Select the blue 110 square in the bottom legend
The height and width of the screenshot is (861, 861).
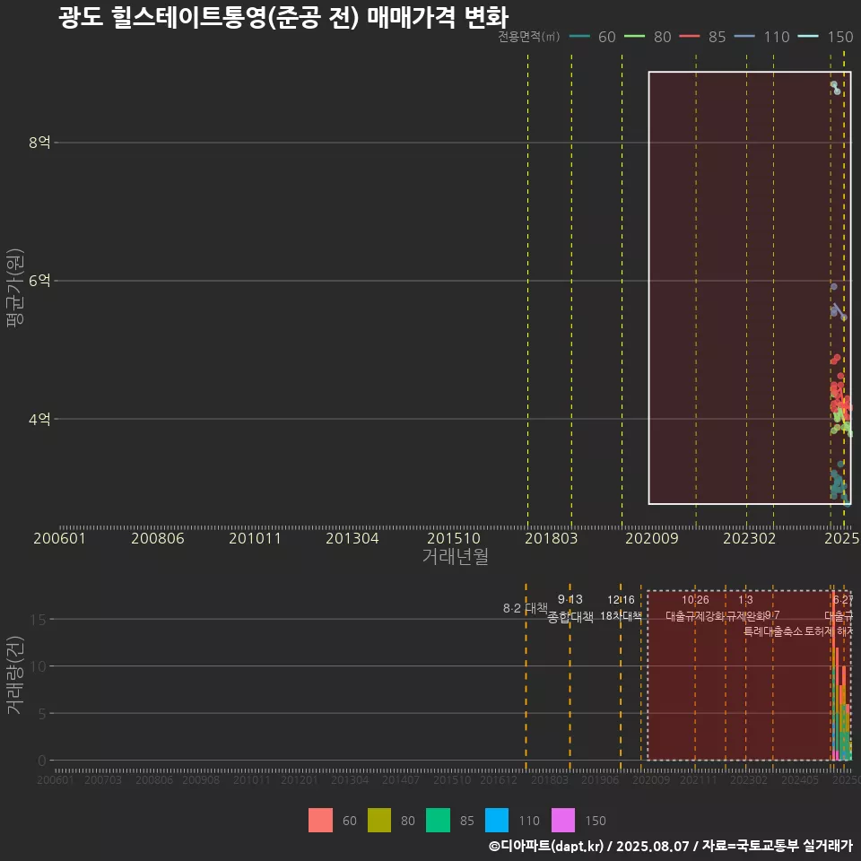pyautogui.click(x=496, y=821)
